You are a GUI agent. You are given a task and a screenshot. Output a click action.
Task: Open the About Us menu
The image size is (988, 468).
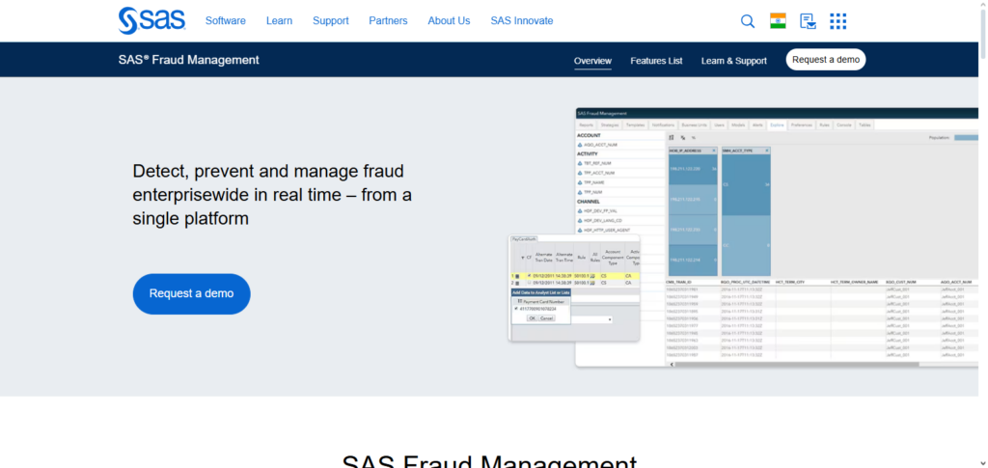point(449,21)
